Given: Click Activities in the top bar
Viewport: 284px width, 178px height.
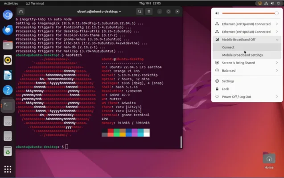Looking at the screenshot, I should tap(11, 3).
